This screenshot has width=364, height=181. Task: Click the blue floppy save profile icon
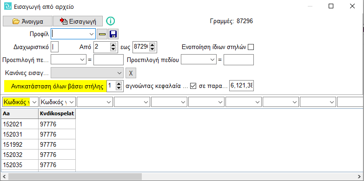(113, 34)
